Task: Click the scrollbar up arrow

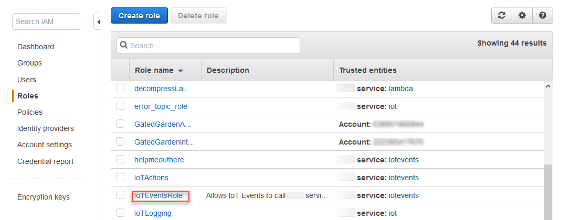Action: (x=549, y=86)
